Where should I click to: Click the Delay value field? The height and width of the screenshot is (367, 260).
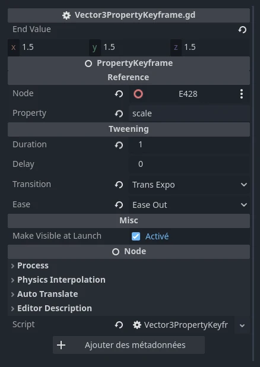tap(189, 164)
